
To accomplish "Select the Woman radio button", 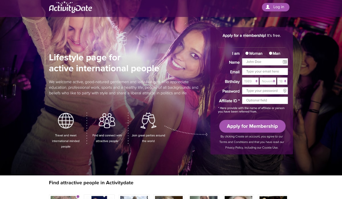I will pyautogui.click(x=247, y=53).
